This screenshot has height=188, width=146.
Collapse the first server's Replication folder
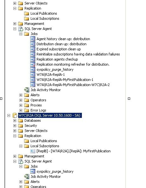pyautogui.click(x=15, y=8)
